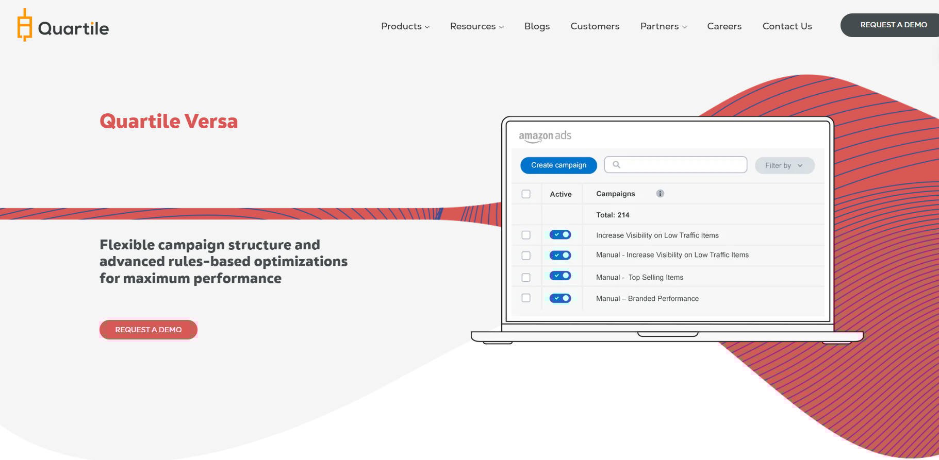
Task: Disable the Manual - Top Selling Items toggle
Action: (560, 276)
